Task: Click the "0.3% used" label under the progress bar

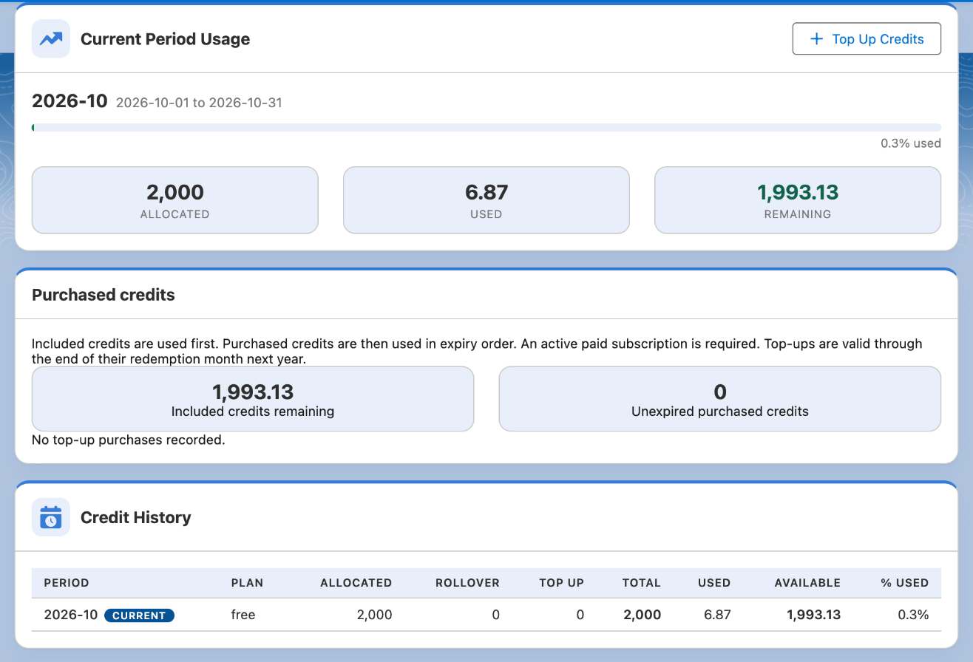Action: coord(911,143)
